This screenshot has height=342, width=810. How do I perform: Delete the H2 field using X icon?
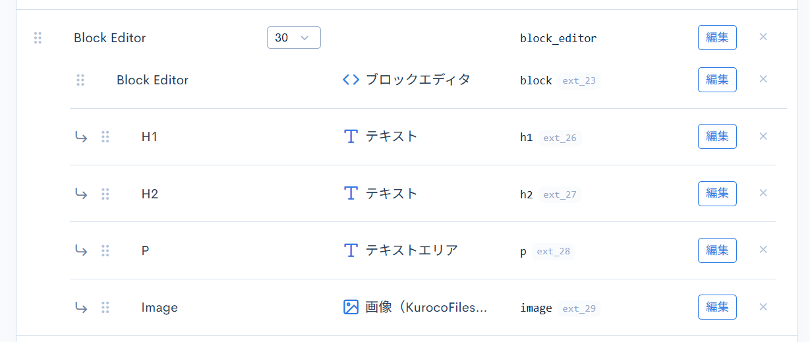click(763, 193)
